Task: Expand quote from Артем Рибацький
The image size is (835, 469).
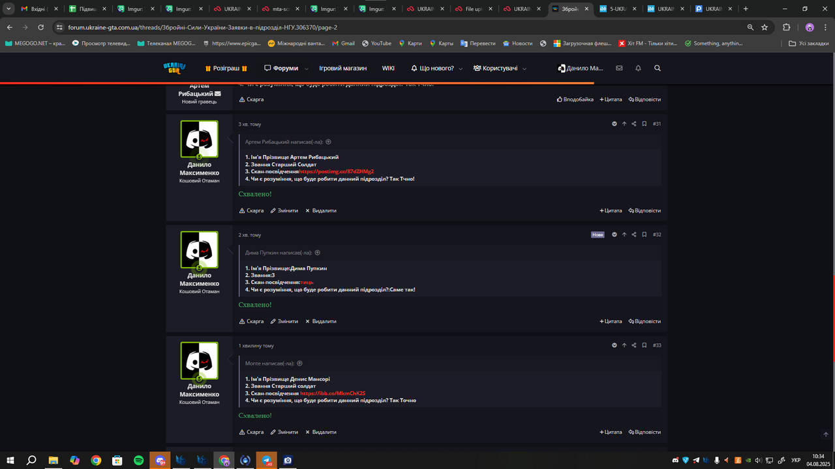Action: click(x=328, y=142)
